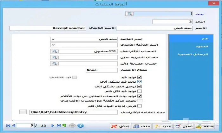Click the الرمز code field
222x133 pixels.
(x=173, y=22)
